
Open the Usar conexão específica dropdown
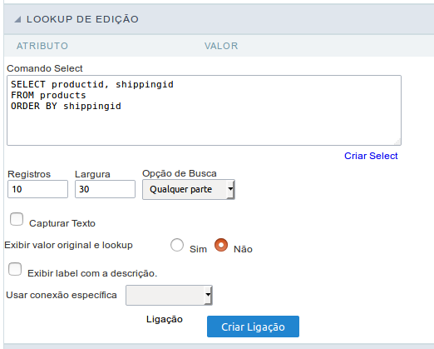pyautogui.click(x=169, y=295)
